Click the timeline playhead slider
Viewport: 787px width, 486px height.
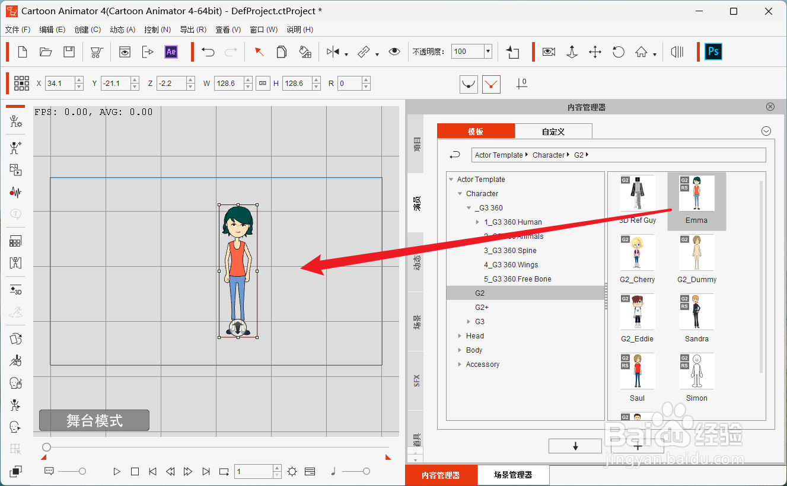pos(47,447)
